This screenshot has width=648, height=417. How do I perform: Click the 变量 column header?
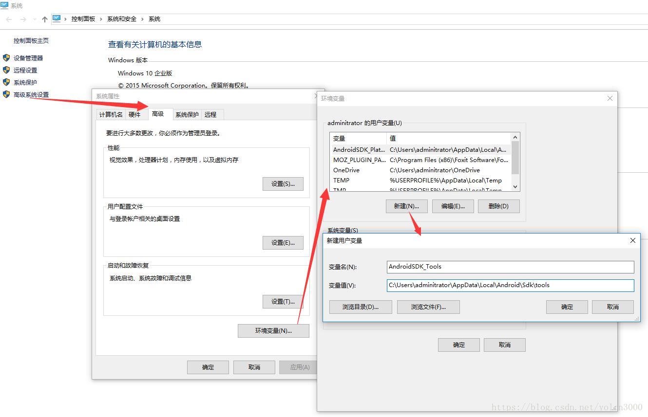[358, 138]
